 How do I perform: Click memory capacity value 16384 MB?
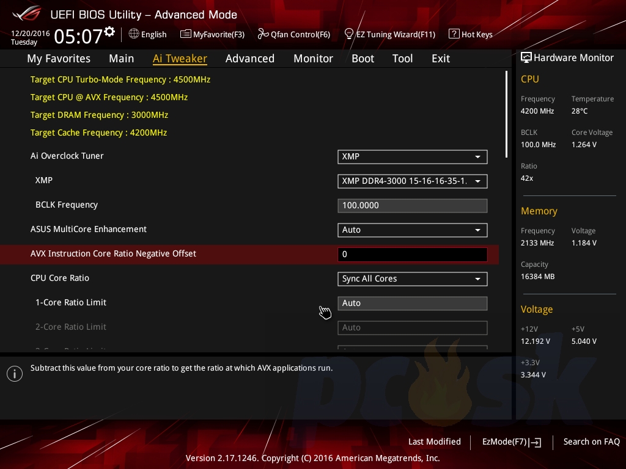pos(537,277)
